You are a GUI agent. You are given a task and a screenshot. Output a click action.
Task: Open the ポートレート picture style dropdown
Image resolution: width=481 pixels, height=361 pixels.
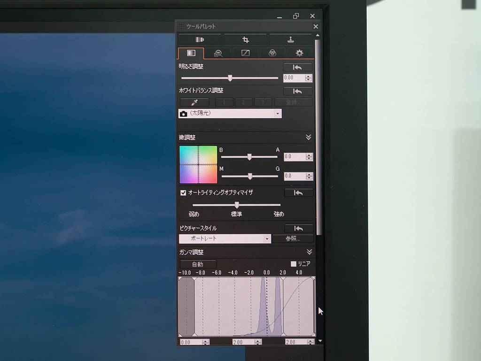pyautogui.click(x=225, y=238)
